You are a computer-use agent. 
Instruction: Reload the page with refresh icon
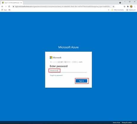tap(9, 6)
